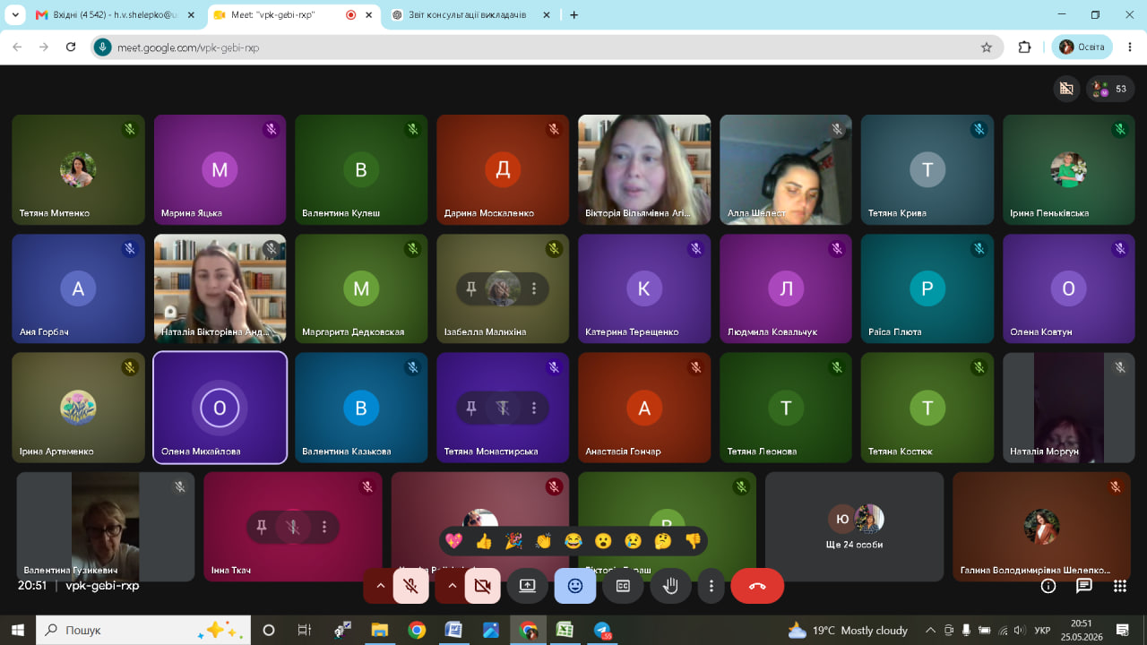Screen dimensions: 1147x645
Task: Open meeting details info icon
Action: tap(1048, 586)
